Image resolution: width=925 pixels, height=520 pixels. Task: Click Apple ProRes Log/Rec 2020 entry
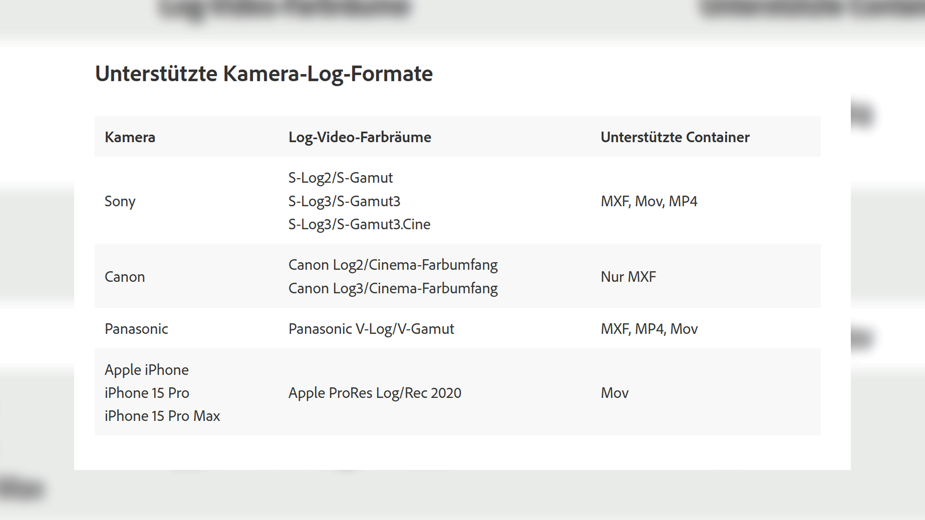(374, 393)
